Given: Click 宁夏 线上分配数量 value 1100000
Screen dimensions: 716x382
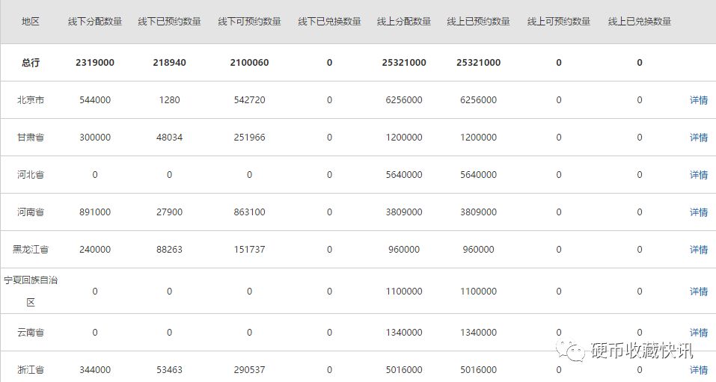Looking at the screenshot, I should pyautogui.click(x=404, y=292).
